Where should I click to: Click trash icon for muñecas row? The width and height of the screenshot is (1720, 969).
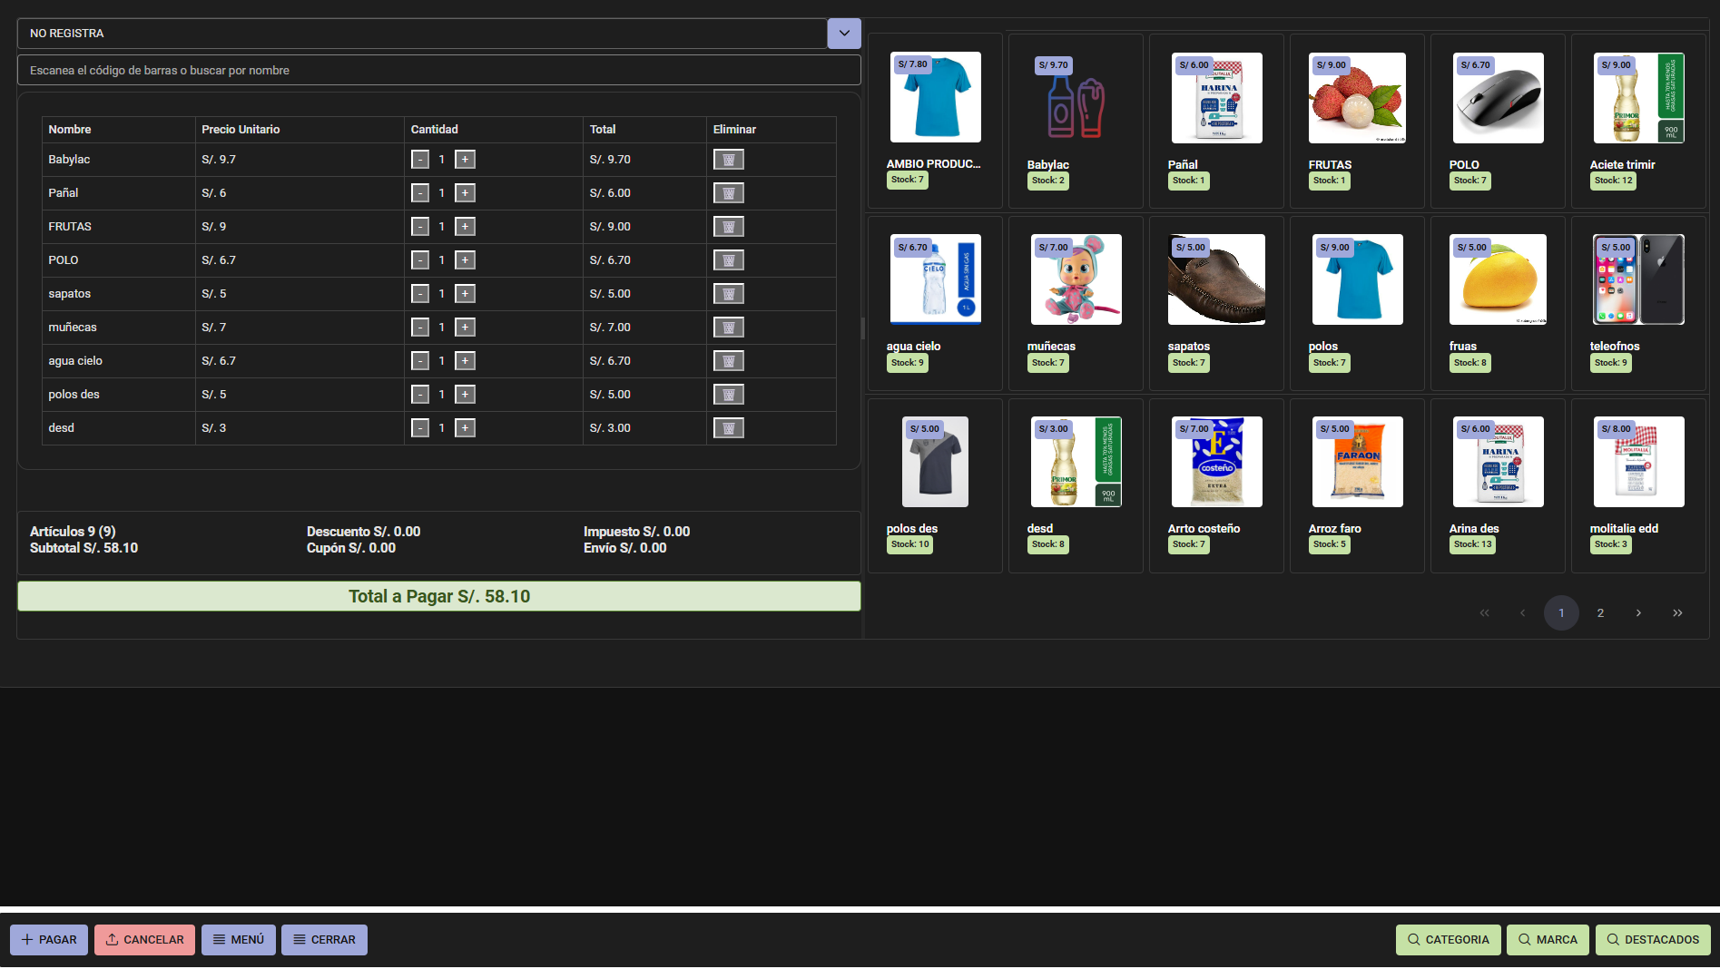pyautogui.click(x=728, y=328)
